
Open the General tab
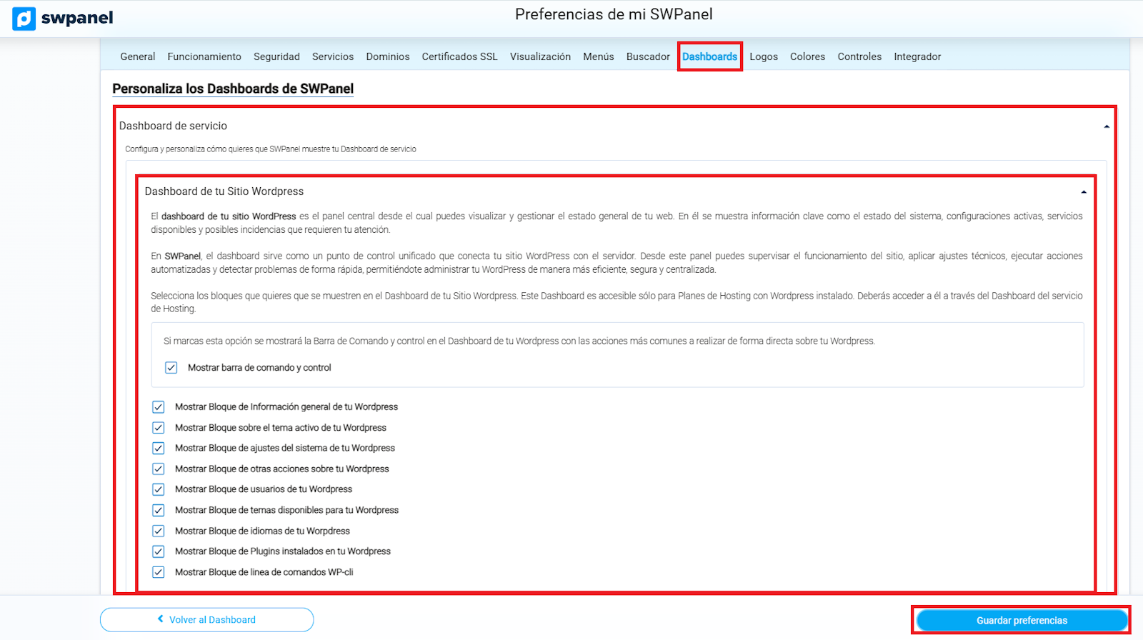tap(137, 56)
